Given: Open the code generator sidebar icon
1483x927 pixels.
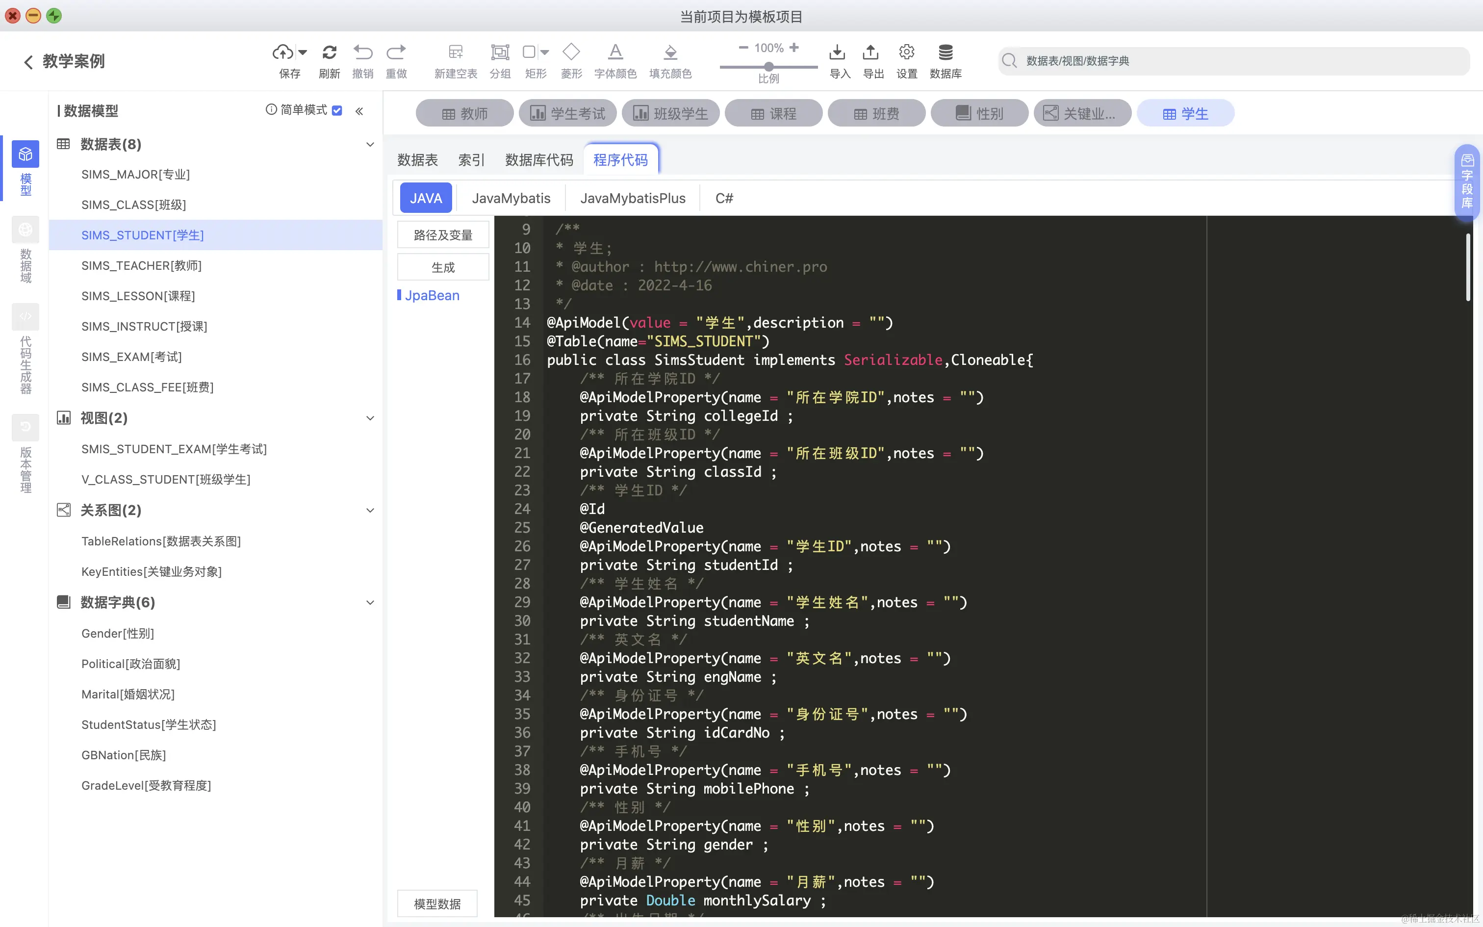Looking at the screenshot, I should [x=25, y=317].
